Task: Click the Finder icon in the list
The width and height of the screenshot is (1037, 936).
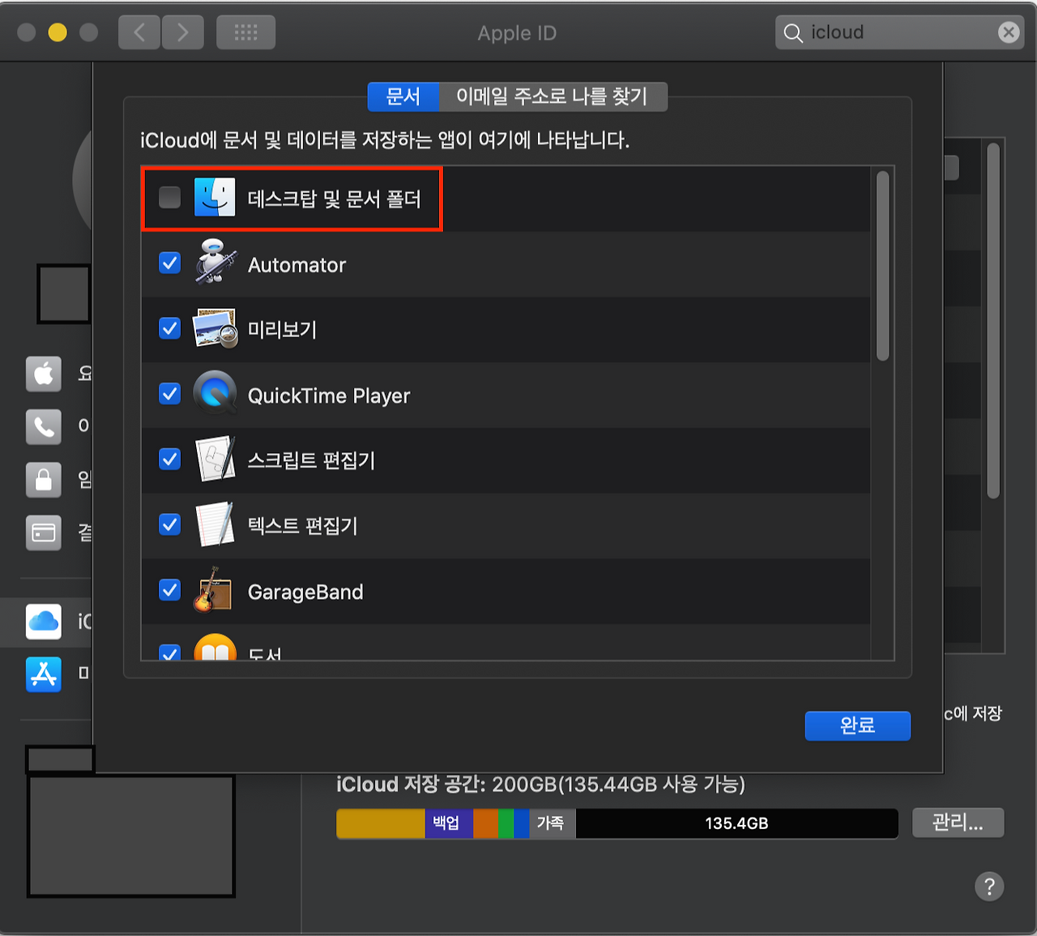Action: tap(215, 198)
